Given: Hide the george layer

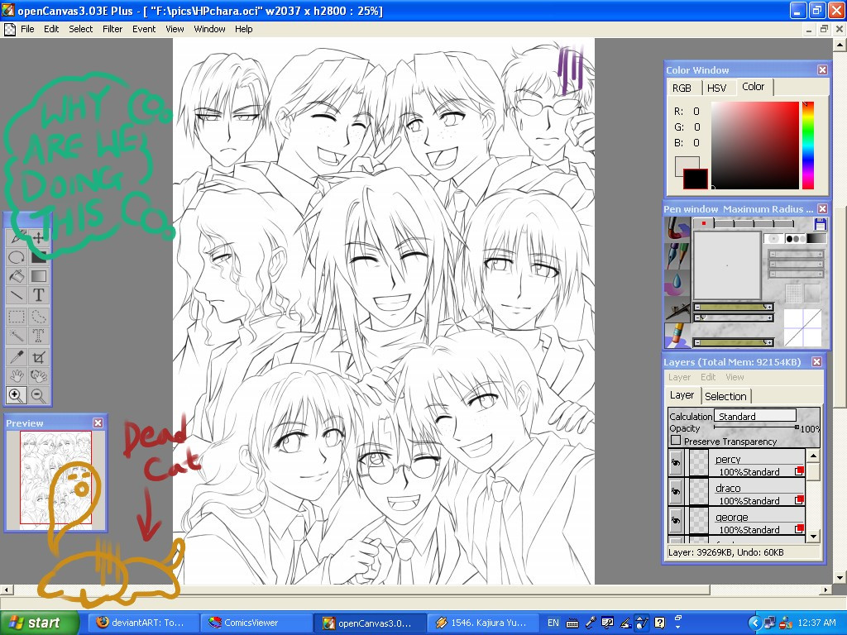Looking at the screenshot, I should point(675,521).
